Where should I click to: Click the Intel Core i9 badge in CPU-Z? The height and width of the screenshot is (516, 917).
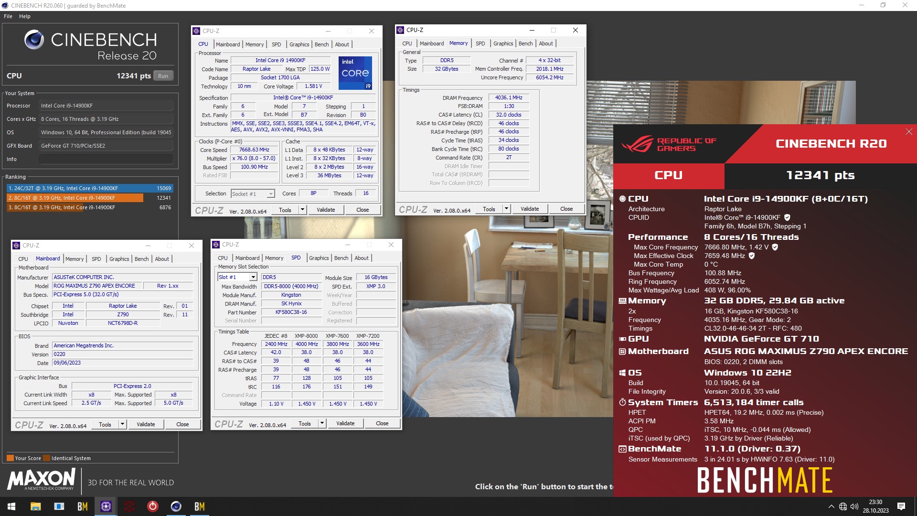coord(355,73)
